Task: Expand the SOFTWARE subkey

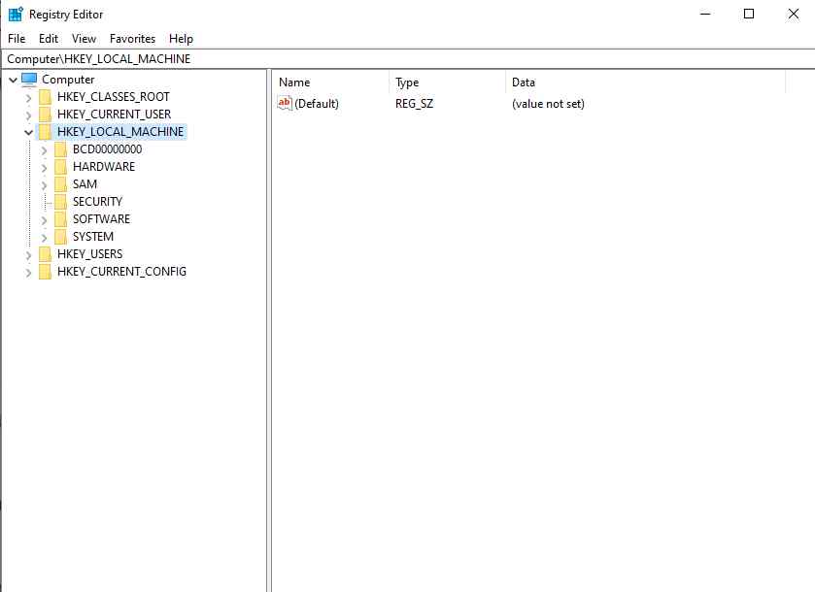Action: (x=44, y=219)
